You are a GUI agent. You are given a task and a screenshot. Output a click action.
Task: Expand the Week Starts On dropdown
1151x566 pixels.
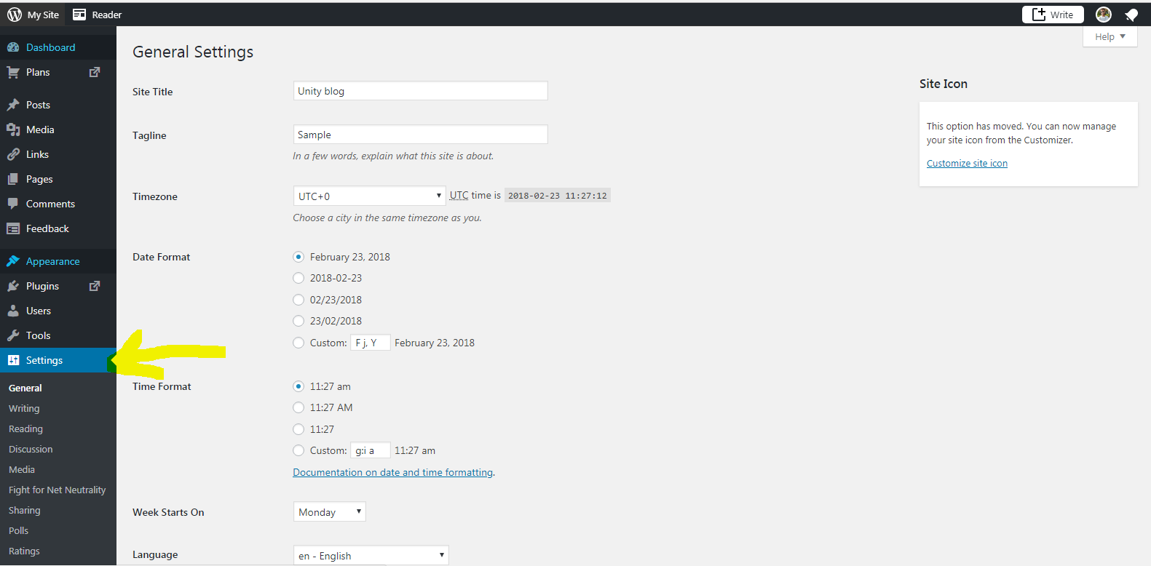[x=329, y=512]
